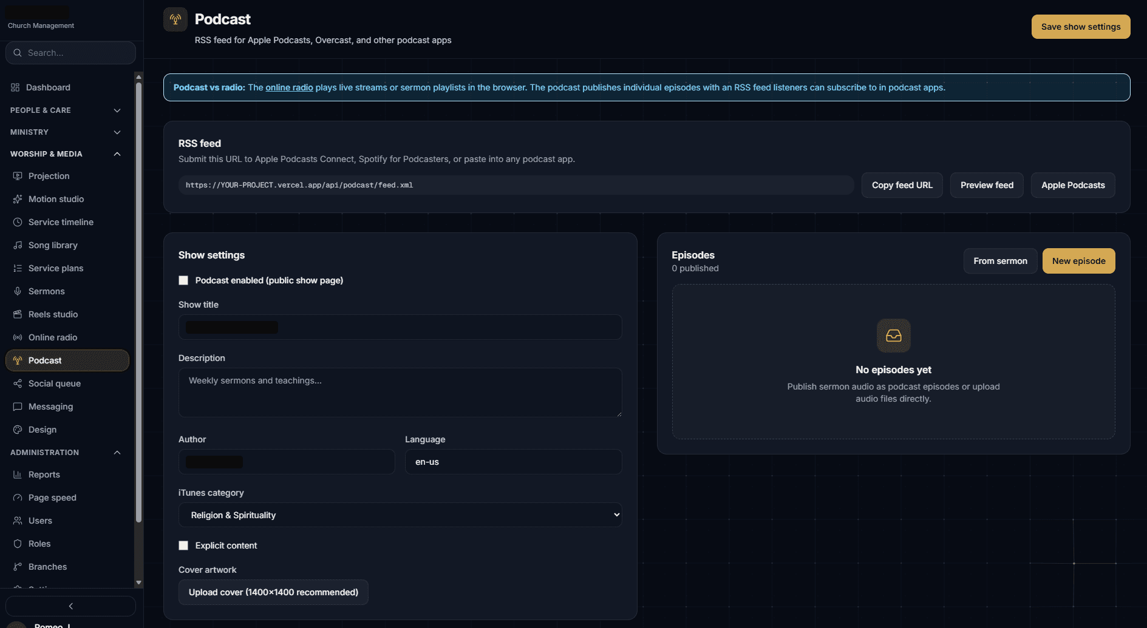Expand the PEOPLE & CARE section
The height and width of the screenshot is (628, 1147).
66,110
